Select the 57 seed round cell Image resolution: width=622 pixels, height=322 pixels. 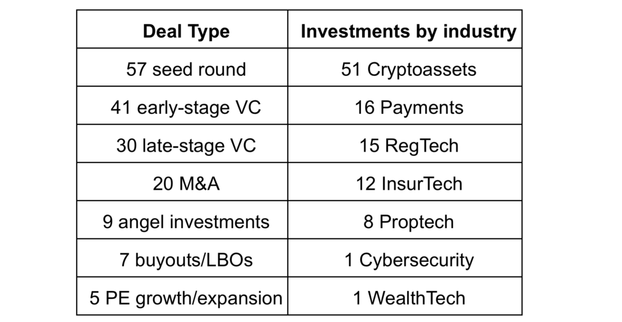(x=182, y=67)
